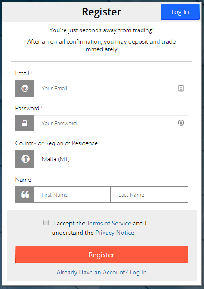The height and width of the screenshot is (289, 204).
Task: Click the orange Register button
Action: pyautogui.click(x=102, y=255)
